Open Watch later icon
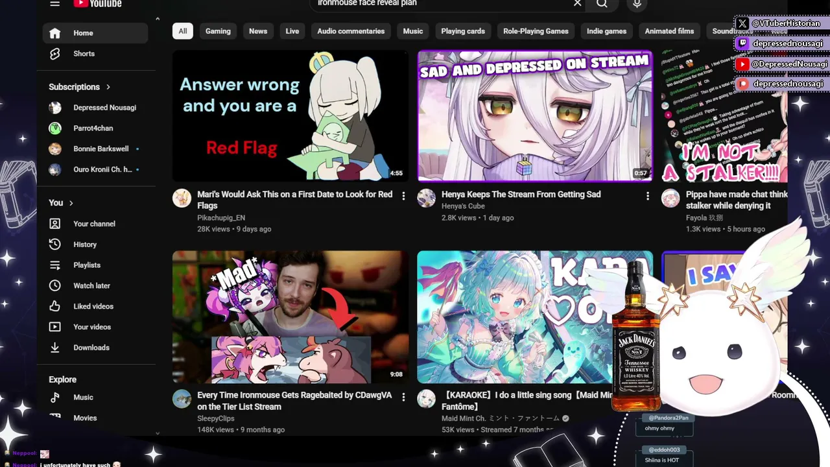The image size is (830, 467). click(x=55, y=286)
